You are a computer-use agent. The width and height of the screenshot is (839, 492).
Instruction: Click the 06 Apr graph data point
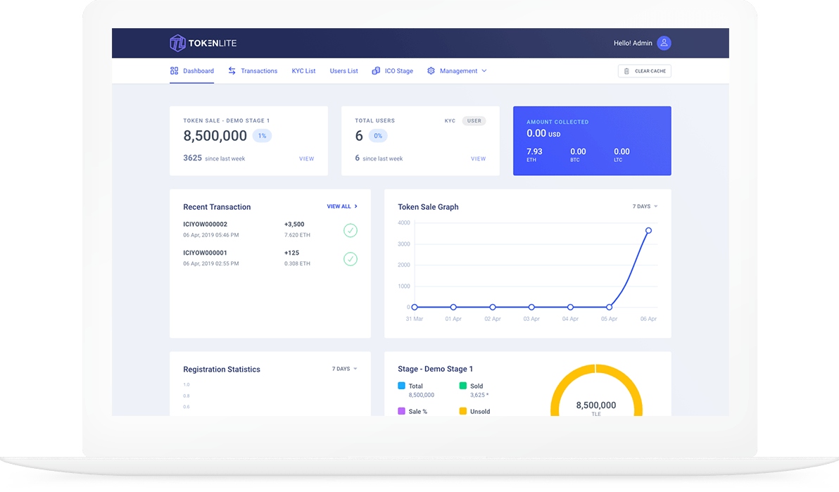pyautogui.click(x=648, y=230)
